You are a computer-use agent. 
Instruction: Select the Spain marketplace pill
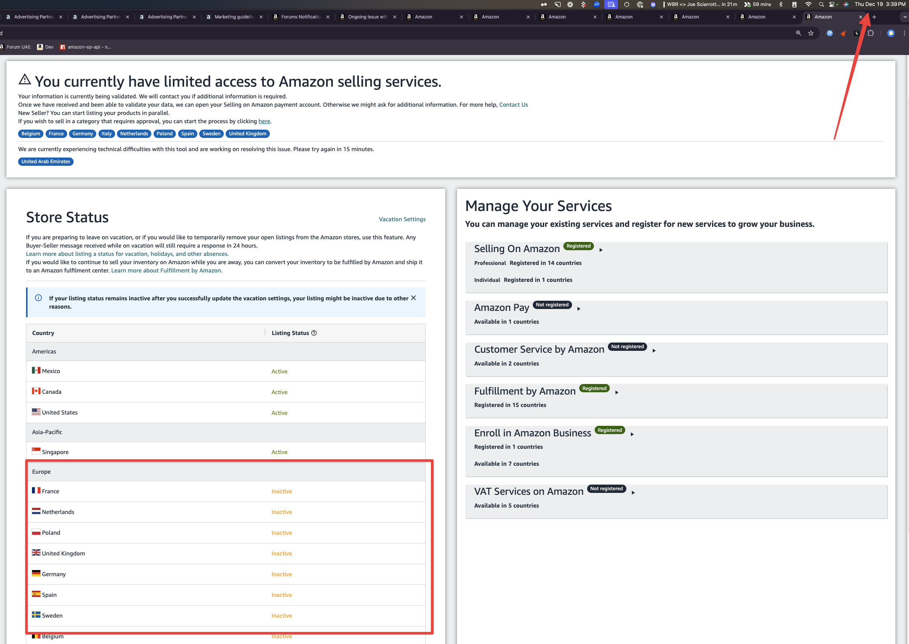(x=188, y=134)
